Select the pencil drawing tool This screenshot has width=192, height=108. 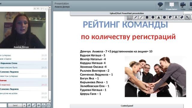pos(135,18)
